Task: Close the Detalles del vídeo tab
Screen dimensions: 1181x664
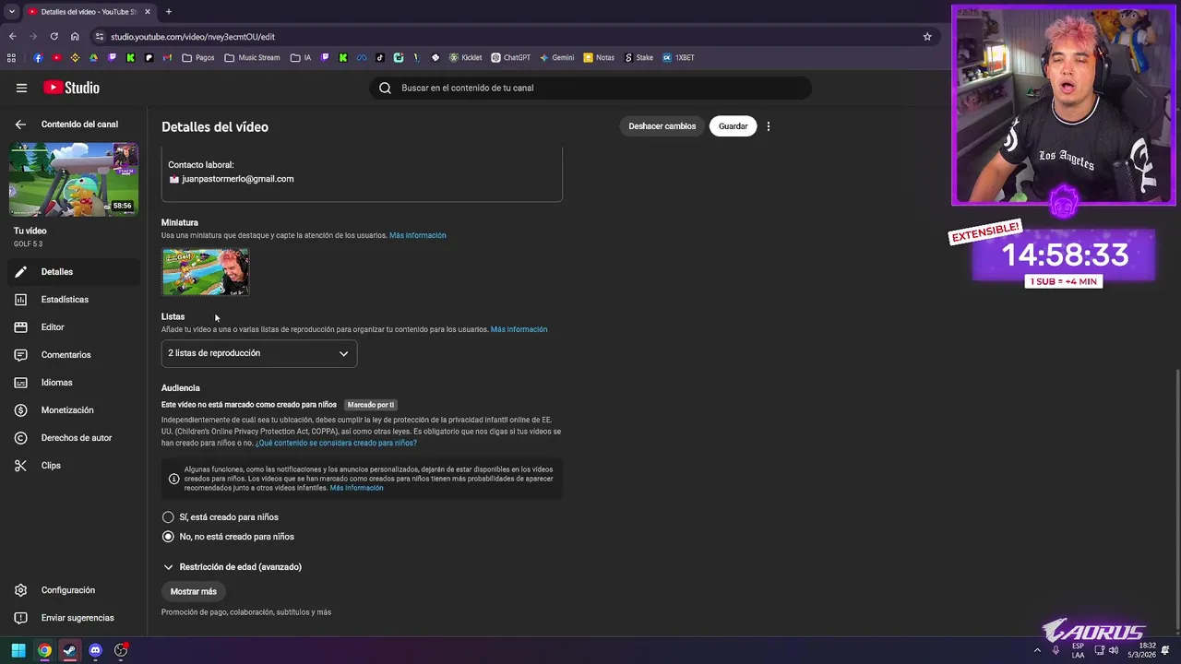Action: 148,12
